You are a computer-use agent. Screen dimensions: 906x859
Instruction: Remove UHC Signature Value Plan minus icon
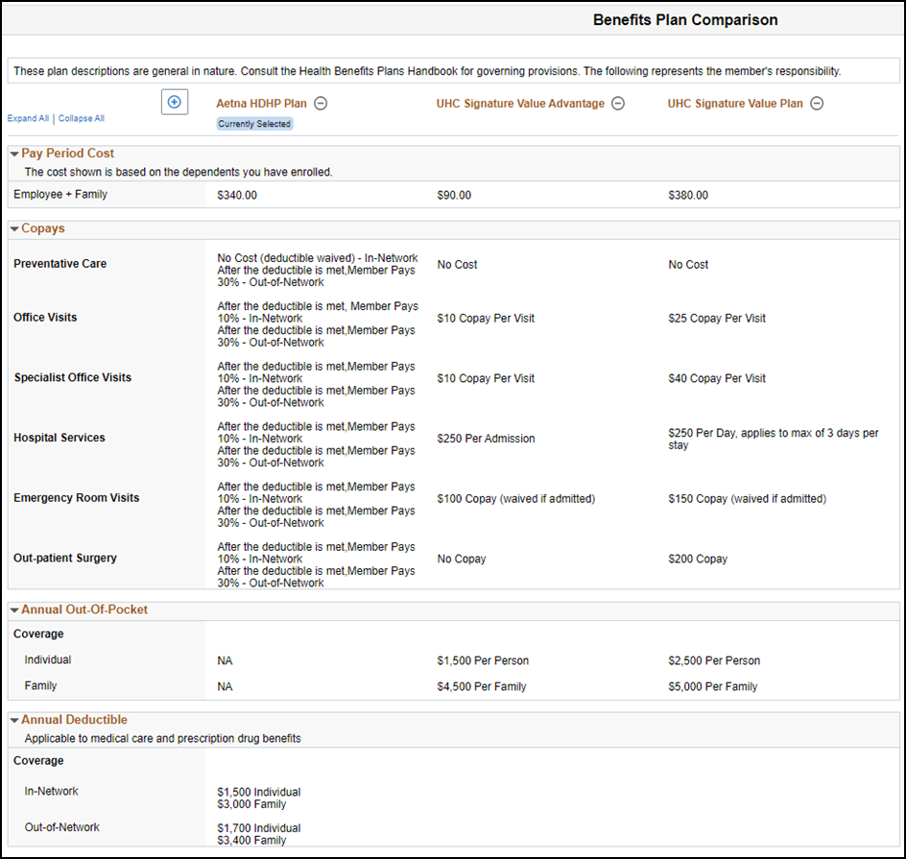(x=817, y=104)
